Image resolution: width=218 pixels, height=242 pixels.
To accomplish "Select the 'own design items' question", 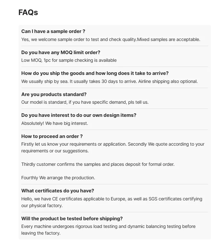I will click(79, 115).
